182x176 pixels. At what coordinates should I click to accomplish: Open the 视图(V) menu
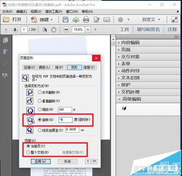[36, 12]
